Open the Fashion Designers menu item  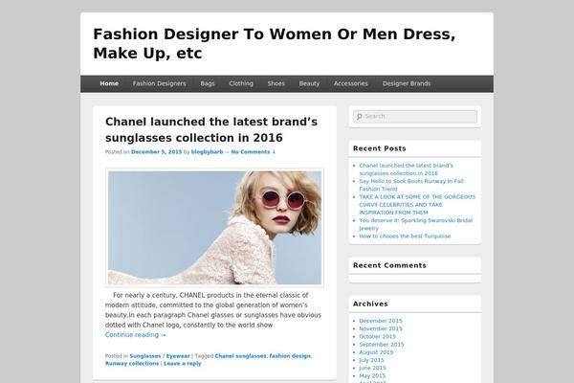[159, 83]
